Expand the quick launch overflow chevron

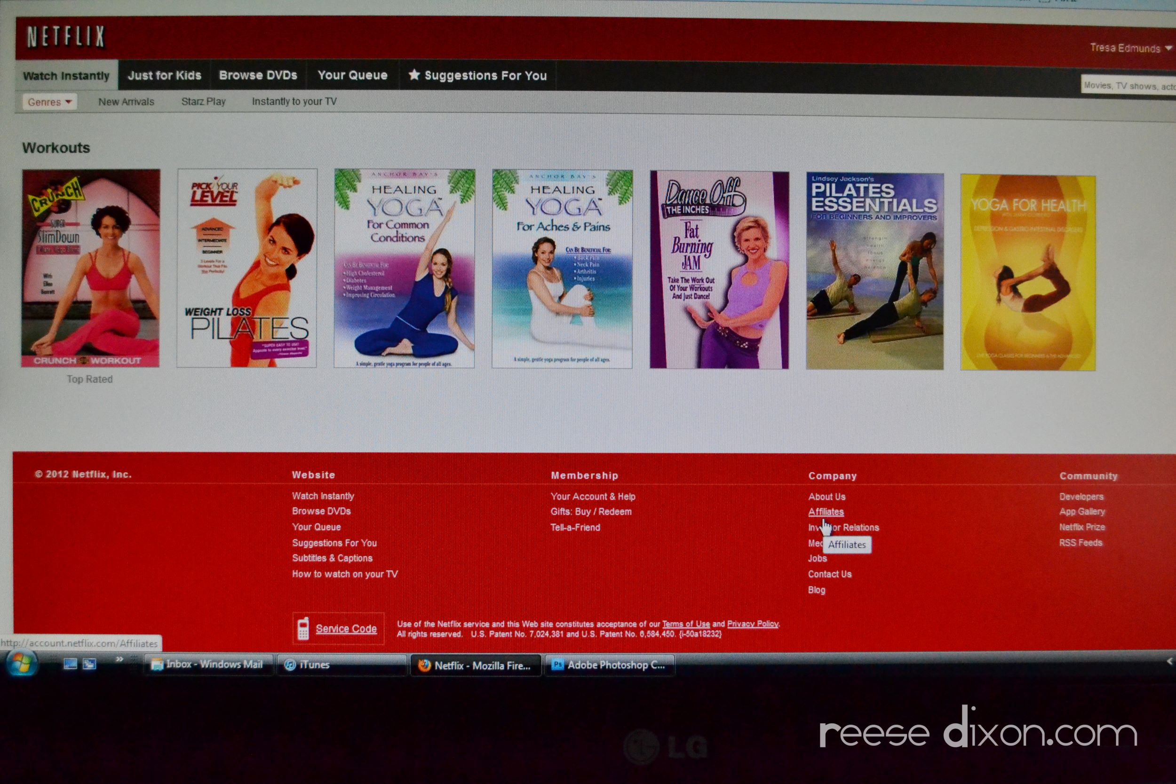click(119, 659)
